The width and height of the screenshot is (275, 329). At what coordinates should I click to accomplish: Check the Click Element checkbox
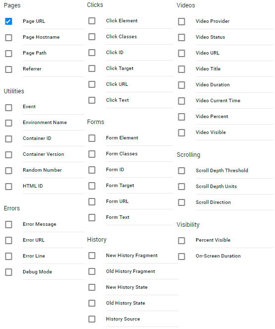(x=92, y=21)
